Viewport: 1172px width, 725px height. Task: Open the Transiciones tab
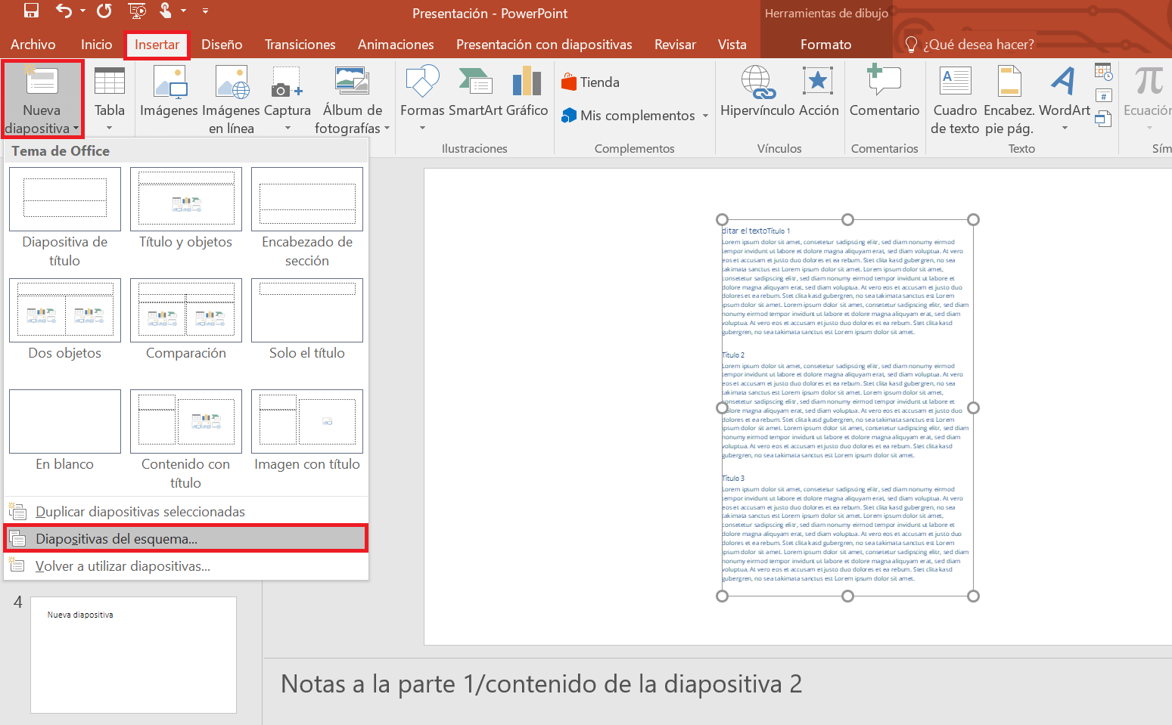300,45
